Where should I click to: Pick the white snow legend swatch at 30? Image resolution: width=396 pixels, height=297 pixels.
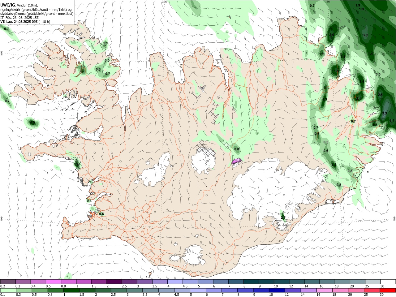pos(388,282)
